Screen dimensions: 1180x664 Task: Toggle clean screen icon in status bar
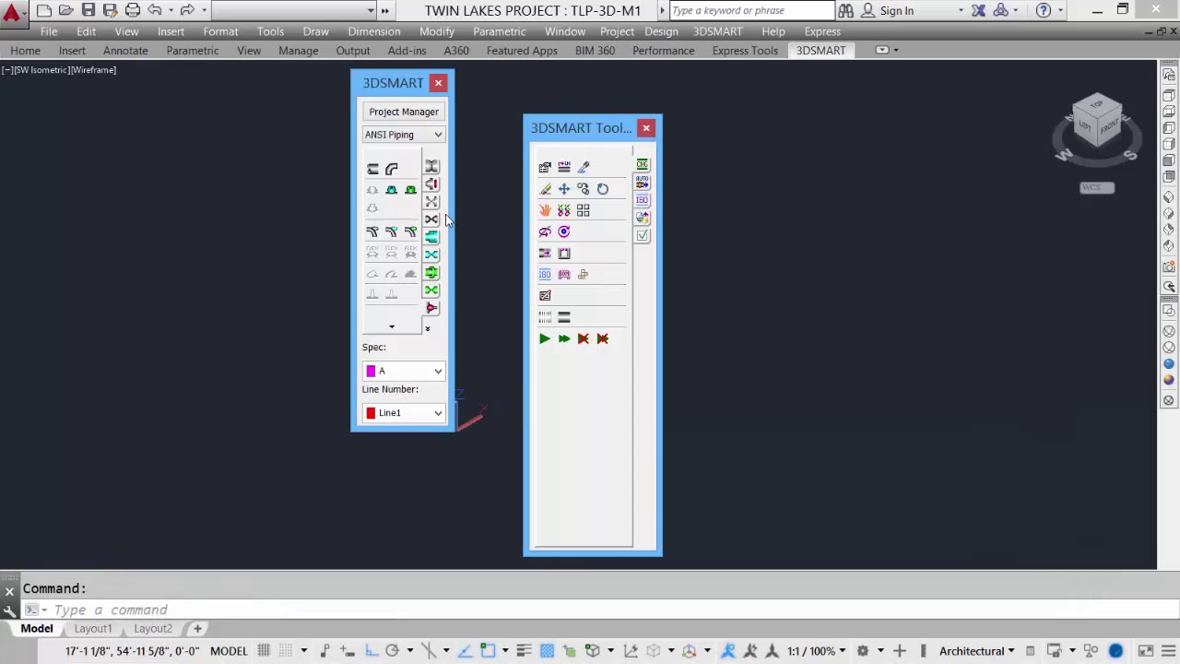(1146, 651)
